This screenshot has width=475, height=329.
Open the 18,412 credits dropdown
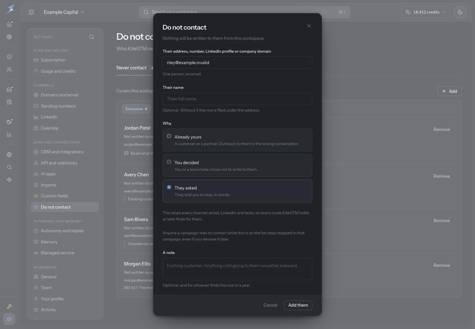click(426, 12)
